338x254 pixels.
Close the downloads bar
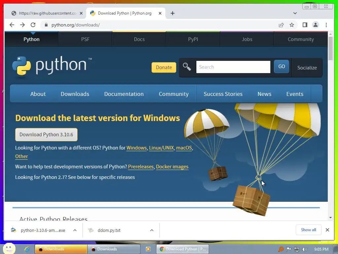click(x=327, y=230)
